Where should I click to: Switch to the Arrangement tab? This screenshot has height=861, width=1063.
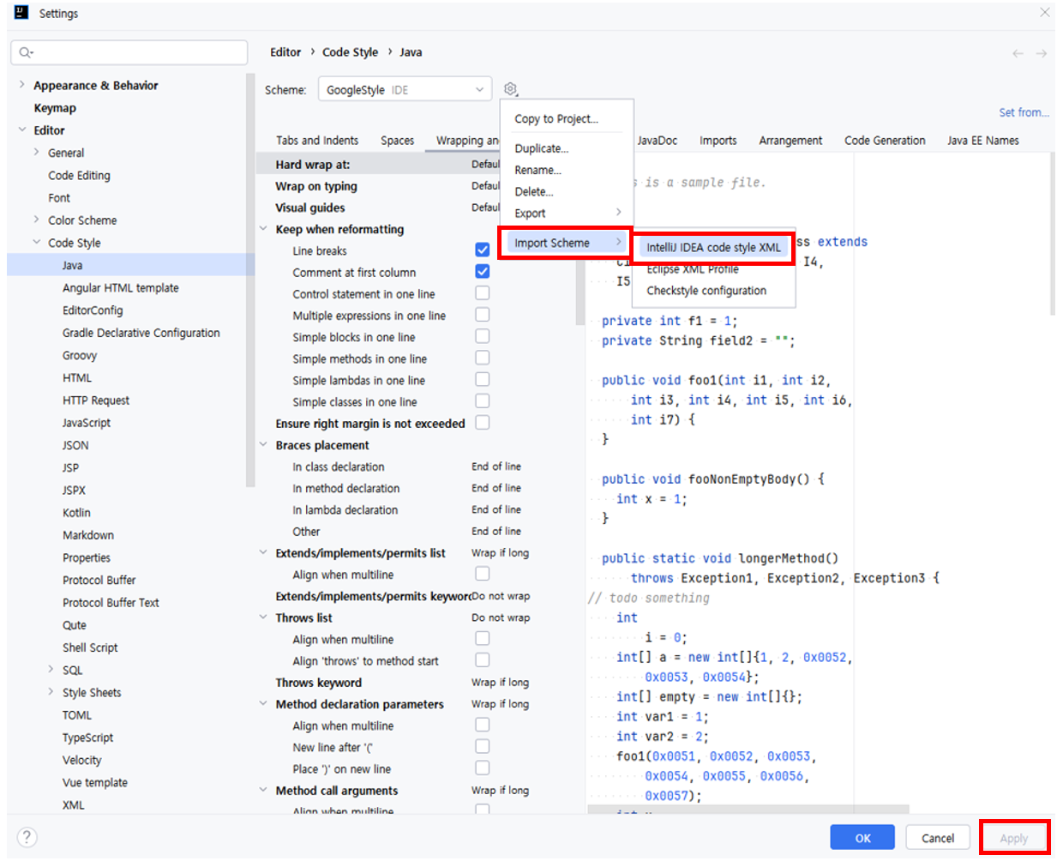click(x=790, y=141)
